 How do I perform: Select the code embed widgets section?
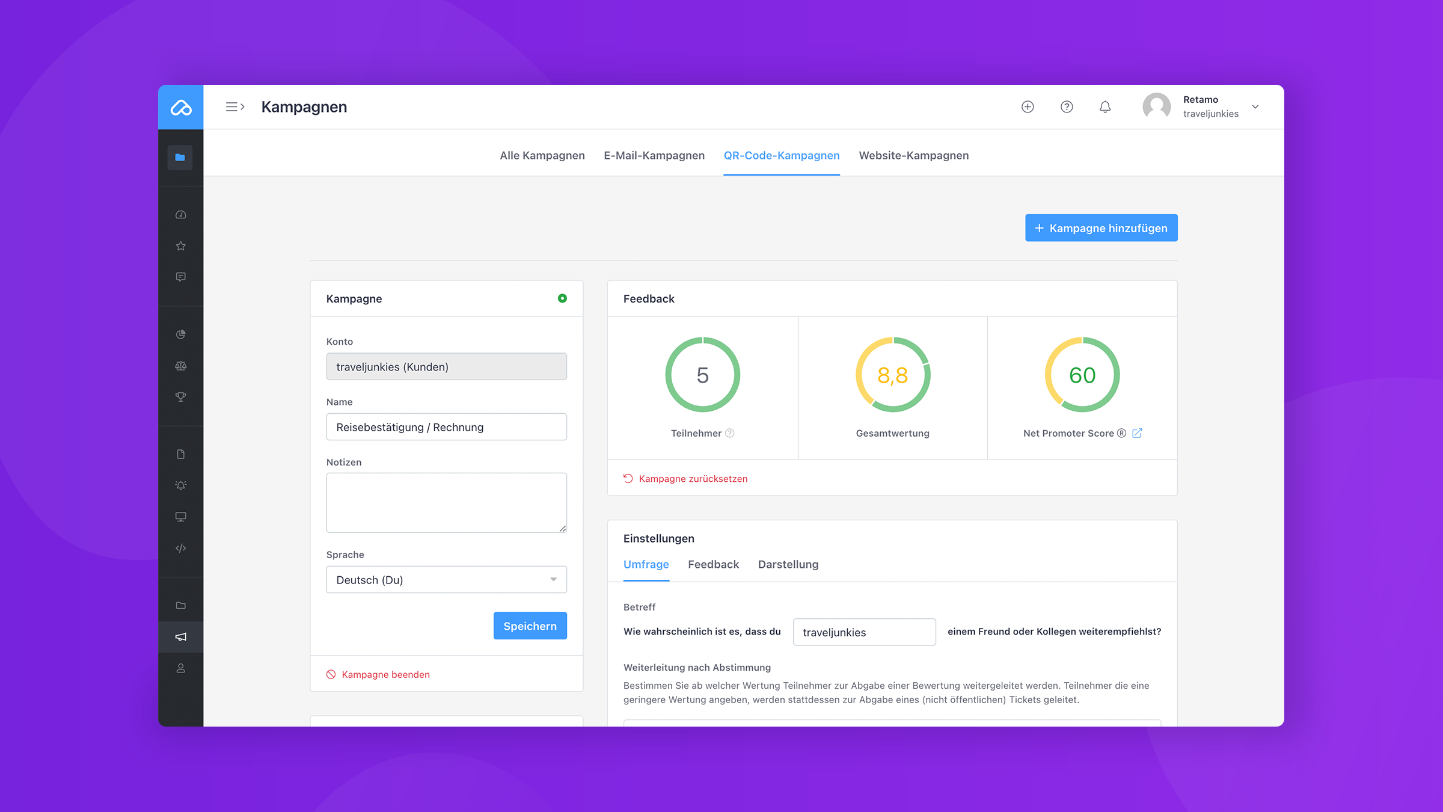pos(180,547)
